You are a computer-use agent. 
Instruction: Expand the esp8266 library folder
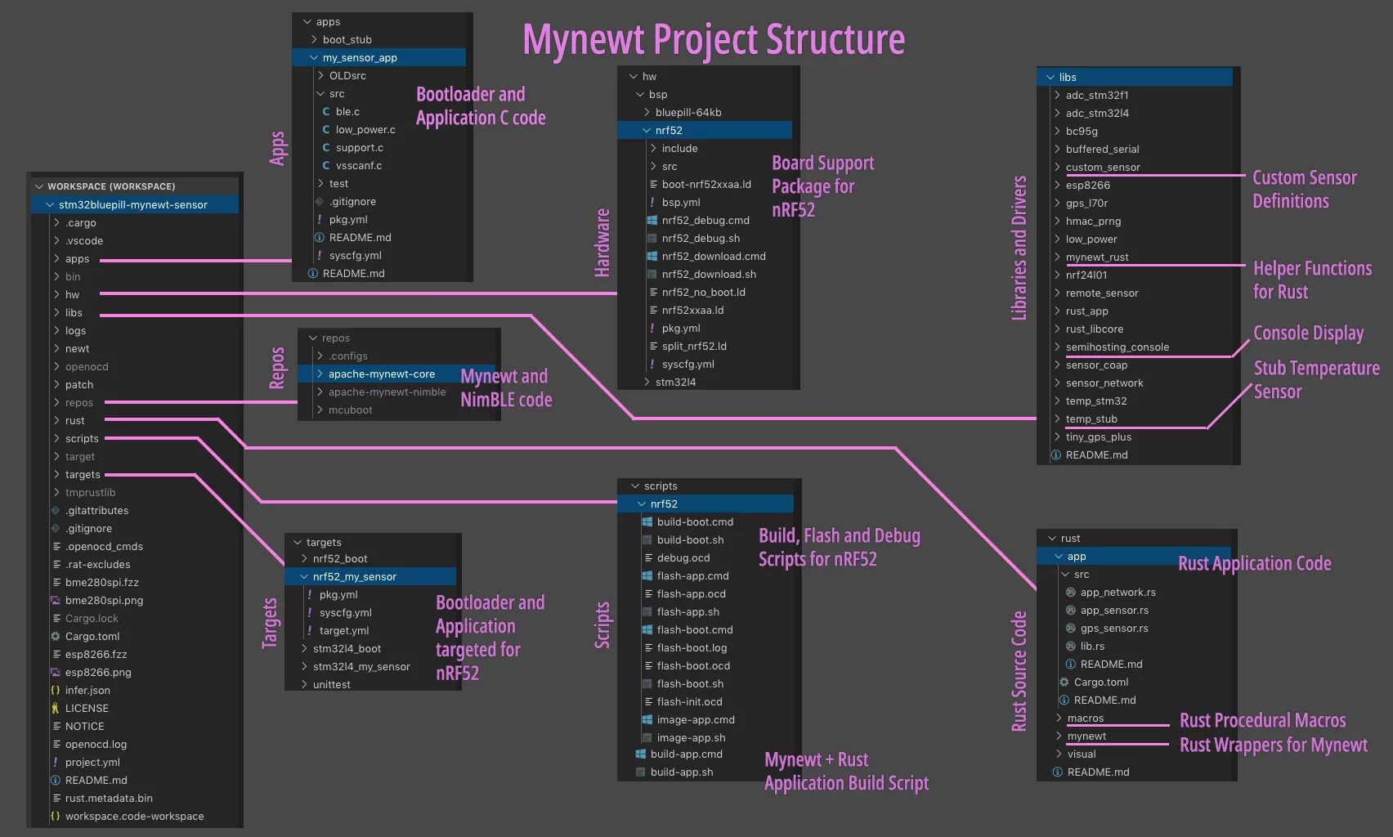[x=1057, y=185]
